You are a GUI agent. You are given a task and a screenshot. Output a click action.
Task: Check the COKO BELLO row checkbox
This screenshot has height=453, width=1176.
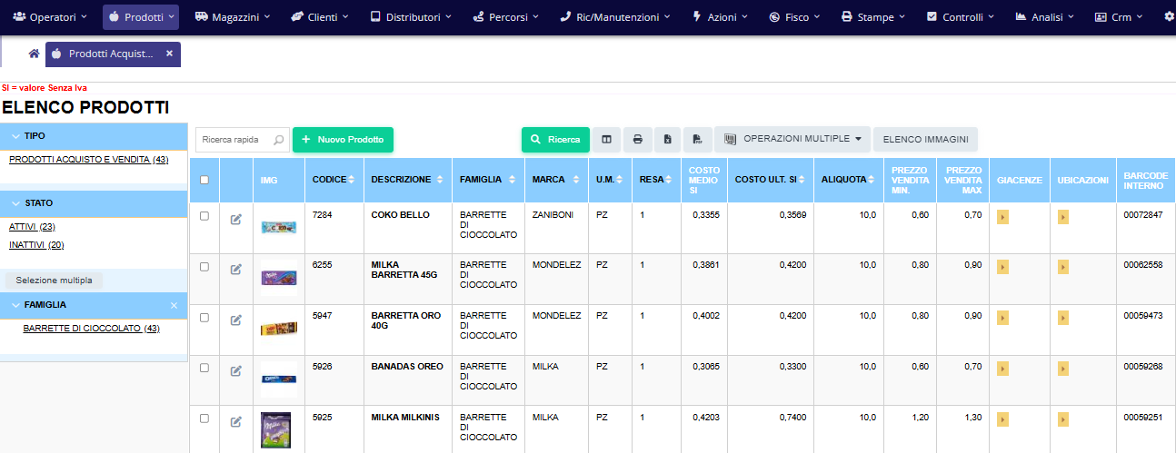[x=204, y=216]
